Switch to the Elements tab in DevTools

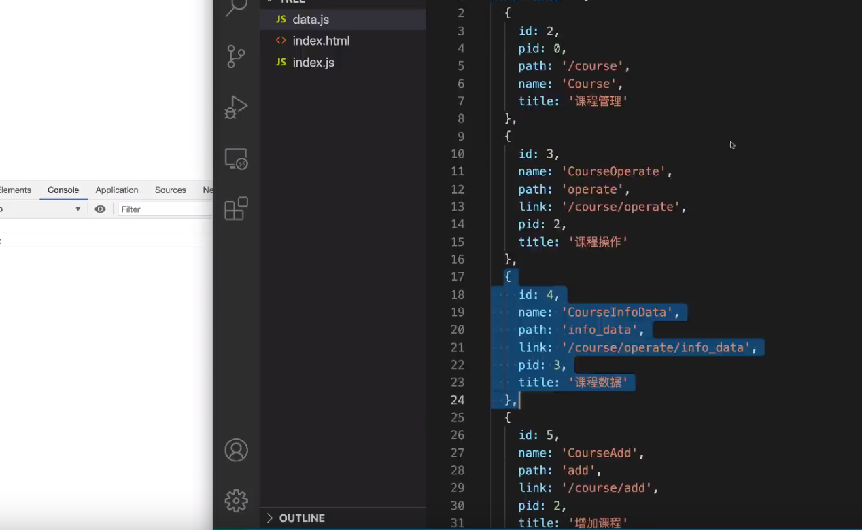tap(15, 190)
